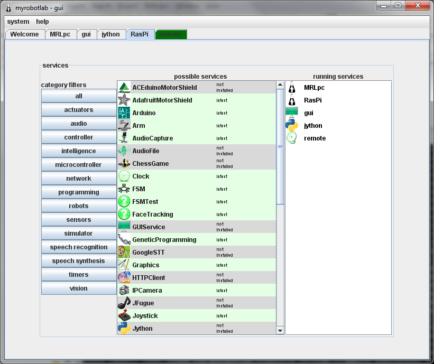Image resolution: width=434 pixels, height=364 pixels.
Task: Click the AudioFile speaker icon
Action: [124, 151]
